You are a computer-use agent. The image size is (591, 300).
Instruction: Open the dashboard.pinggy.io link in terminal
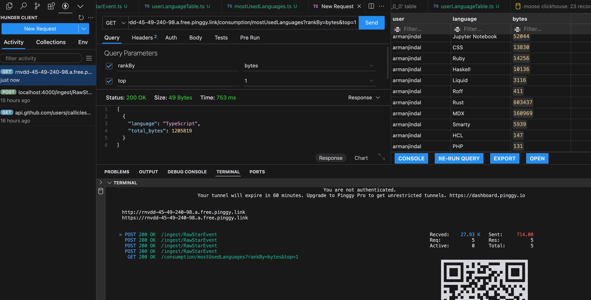(x=487, y=195)
